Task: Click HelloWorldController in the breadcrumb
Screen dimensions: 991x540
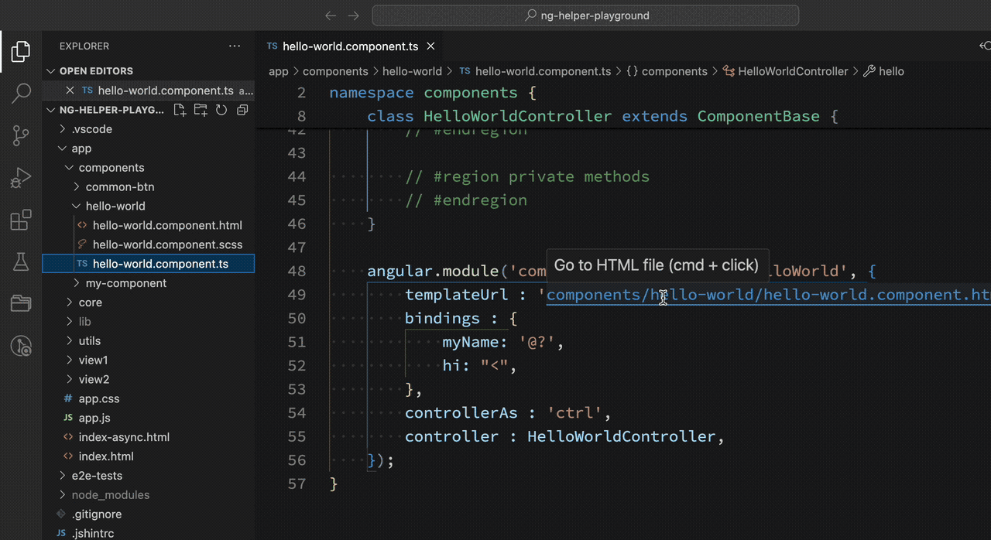Action: [793, 71]
